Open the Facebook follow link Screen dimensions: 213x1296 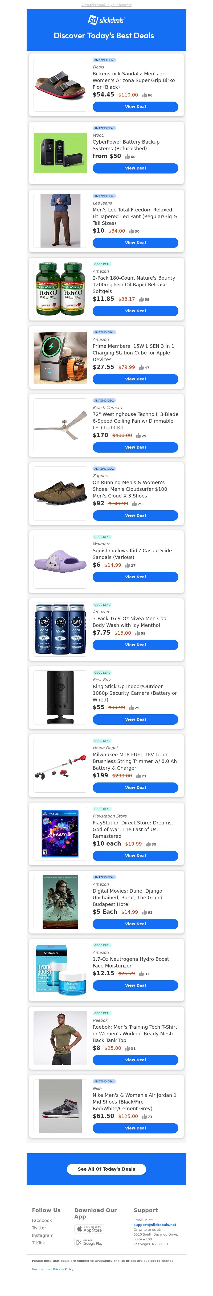pyautogui.click(x=42, y=1220)
